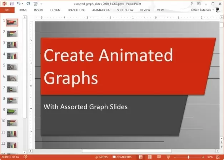
Task: Click the 97% zoom level button
Action: point(210,157)
